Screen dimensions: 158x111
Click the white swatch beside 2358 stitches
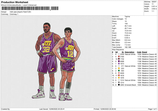pyautogui.click(x=119, y=54)
